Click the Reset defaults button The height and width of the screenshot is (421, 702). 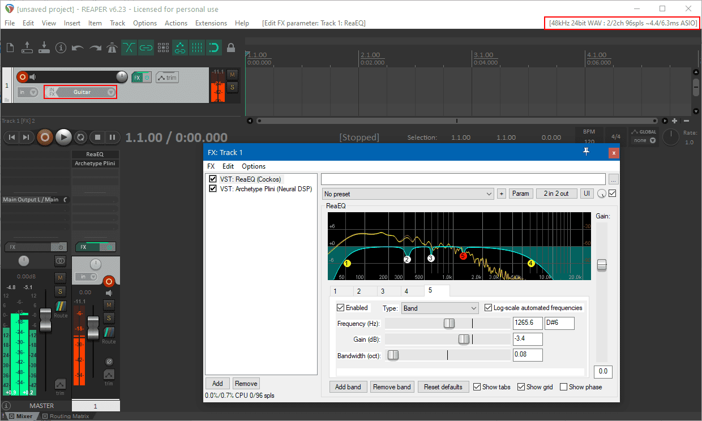coord(443,387)
